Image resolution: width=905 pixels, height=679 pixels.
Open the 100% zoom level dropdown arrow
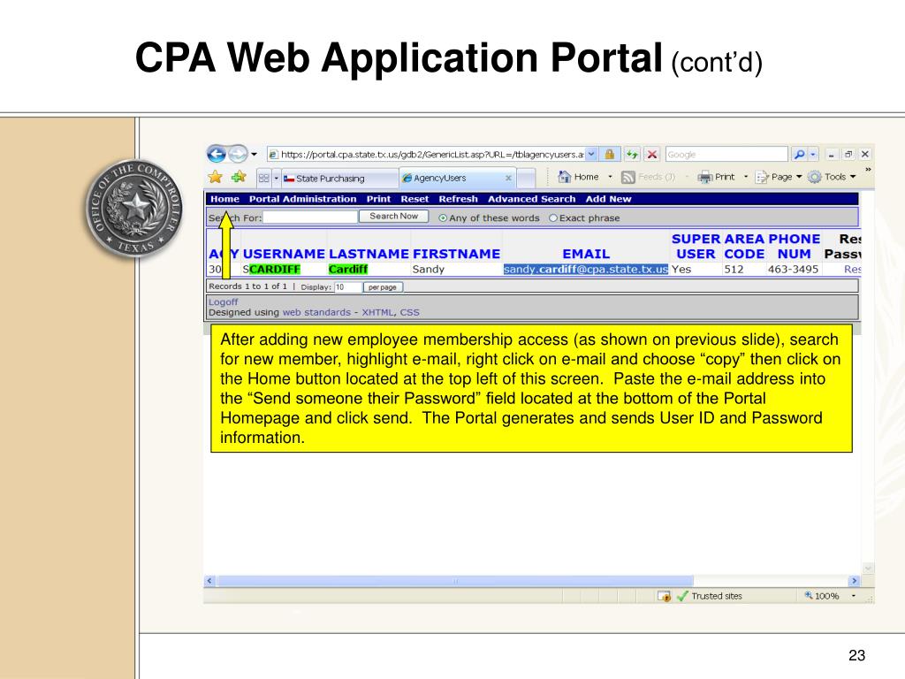[853, 596]
